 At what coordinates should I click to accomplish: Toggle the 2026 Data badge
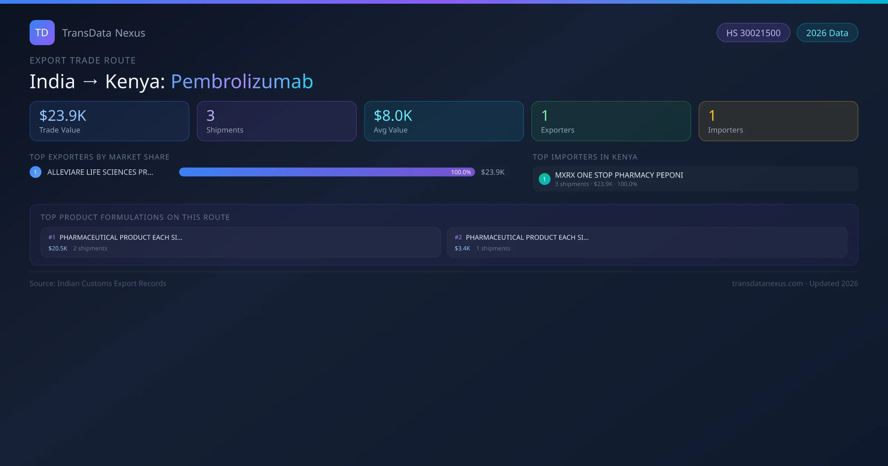pos(827,33)
